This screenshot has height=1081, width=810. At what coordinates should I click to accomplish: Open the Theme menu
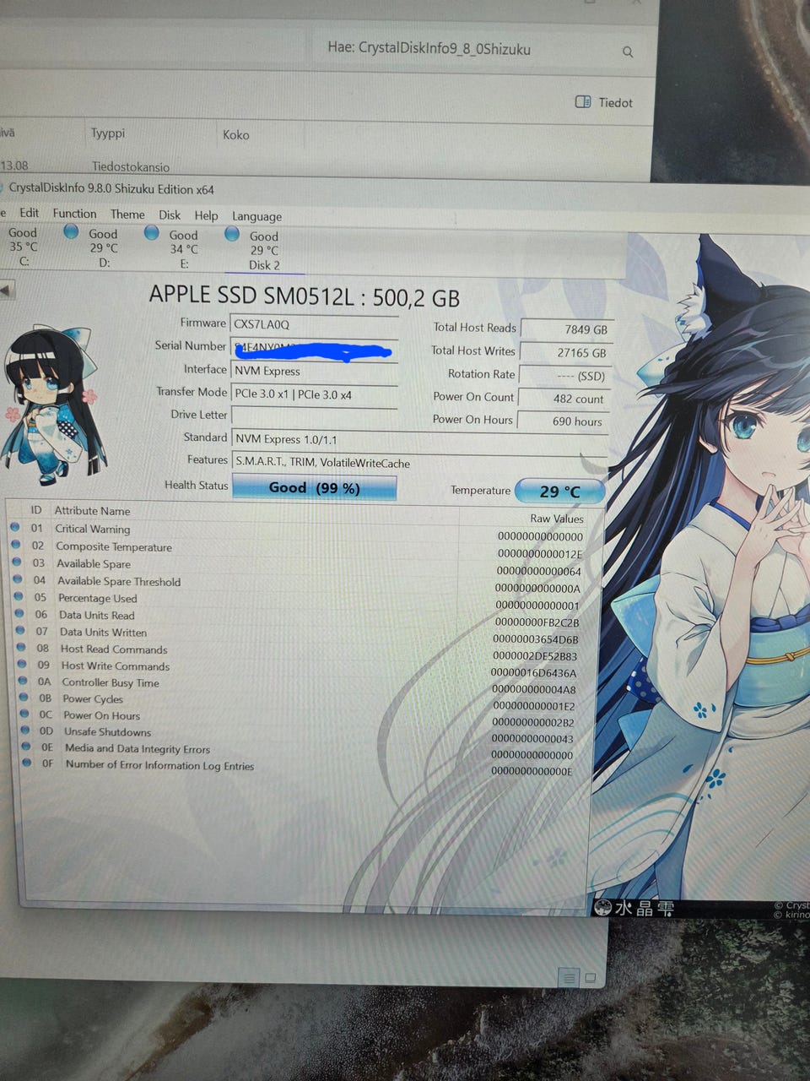(127, 215)
